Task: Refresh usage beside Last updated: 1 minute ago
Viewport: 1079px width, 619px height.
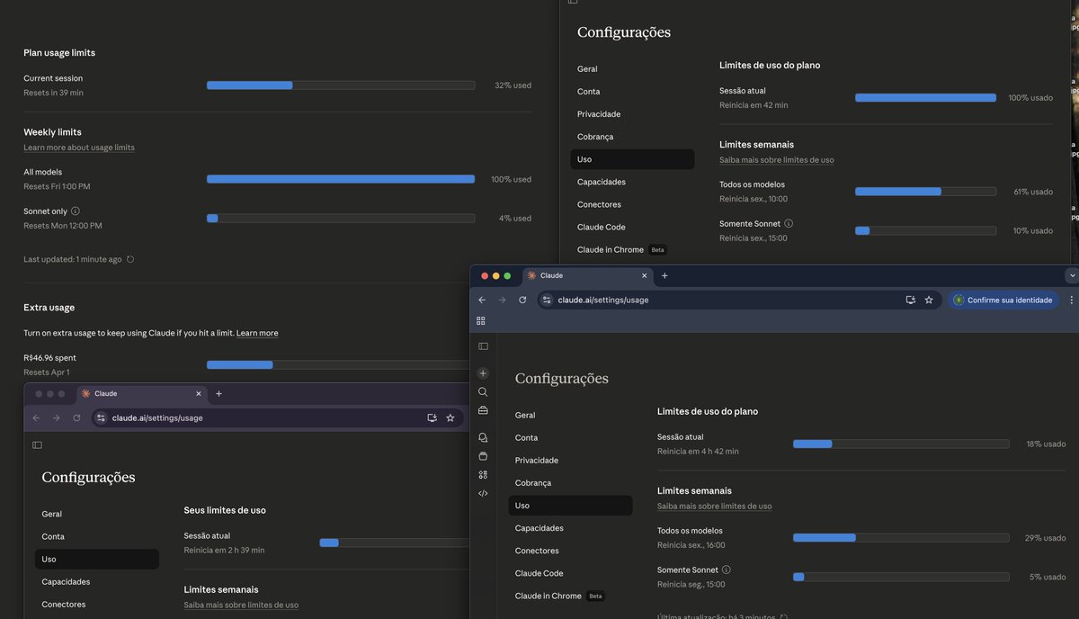Action: (x=130, y=259)
